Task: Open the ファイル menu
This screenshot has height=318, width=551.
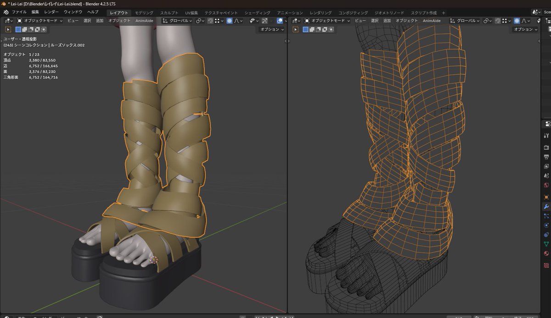Action: point(19,12)
